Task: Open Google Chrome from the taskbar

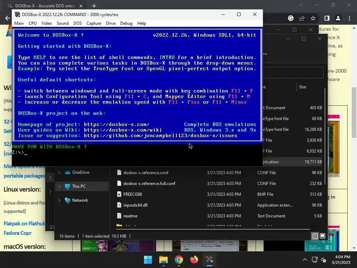Action: click(x=179, y=260)
